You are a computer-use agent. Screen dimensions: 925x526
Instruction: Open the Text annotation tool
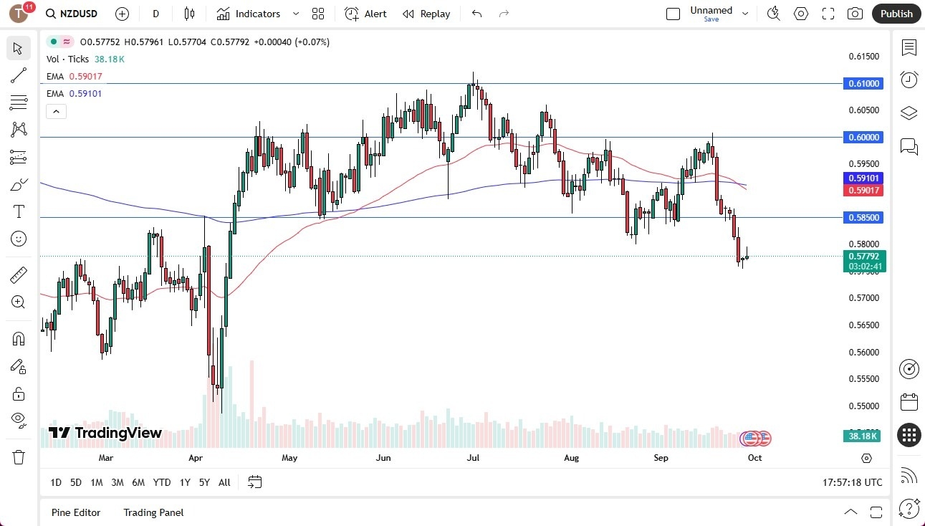tap(19, 211)
